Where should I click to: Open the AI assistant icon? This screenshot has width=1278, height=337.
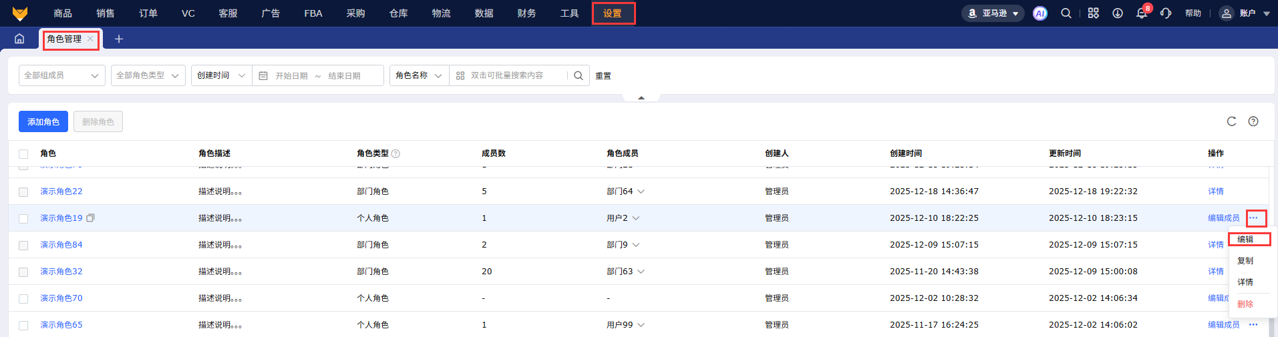[x=1040, y=13]
